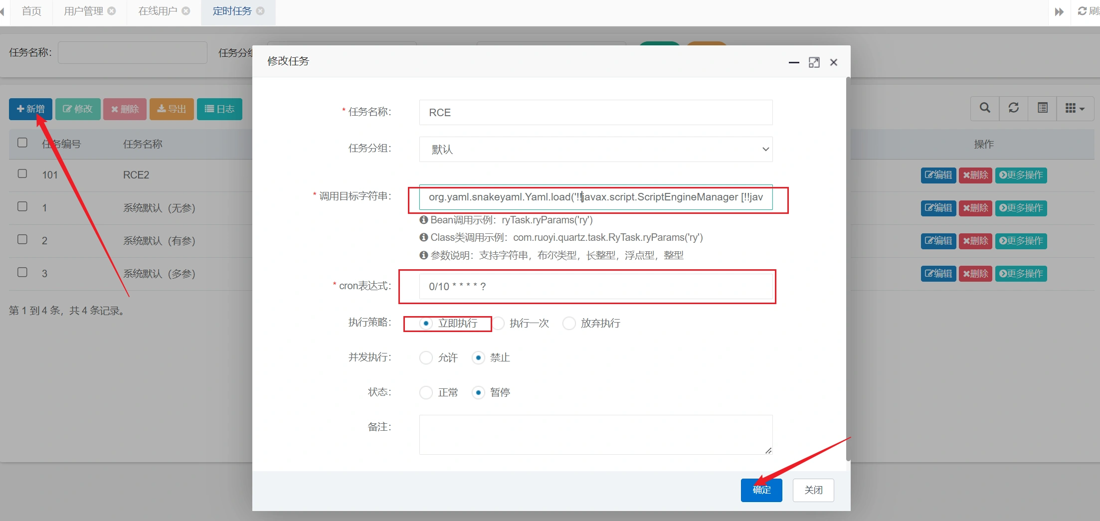Screen dimensions: 1100x521
Task: Set status to 正常 radio button
Action: [426, 393]
